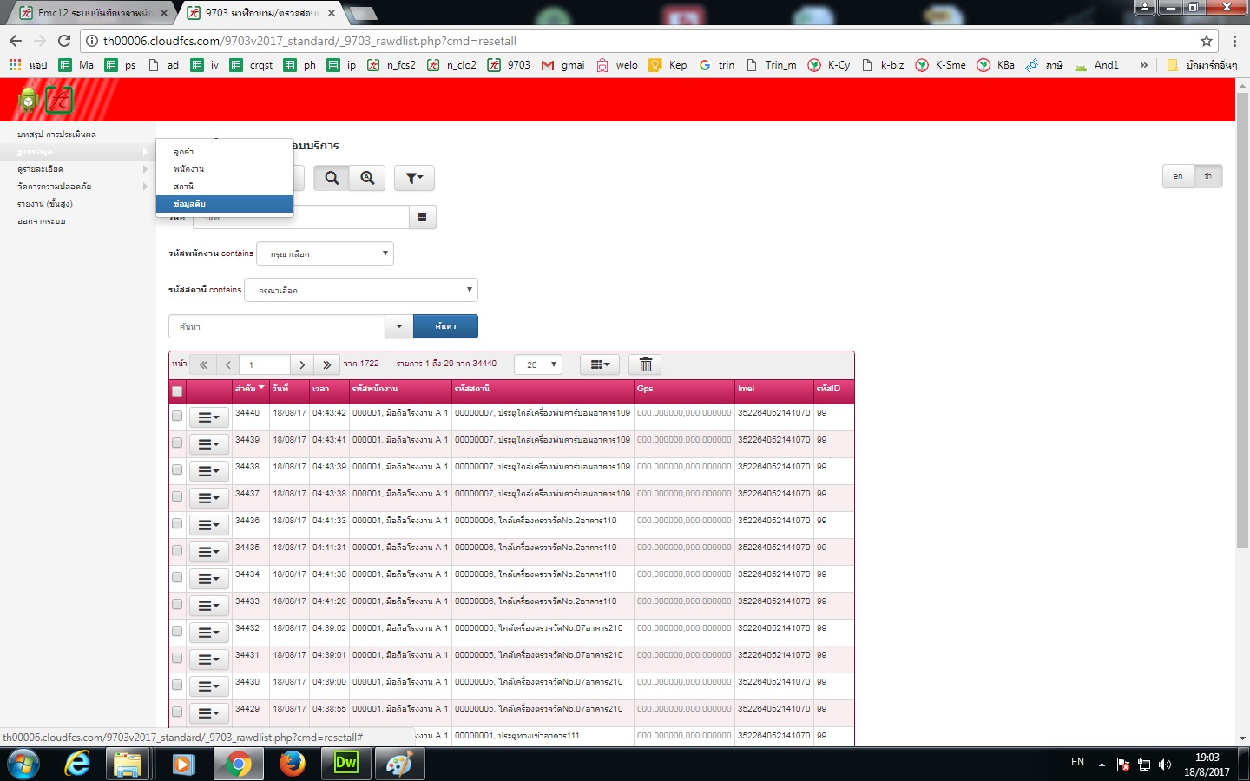Open Dreamweaver from the taskbar
This screenshot has width=1250, height=781.
[x=345, y=764]
